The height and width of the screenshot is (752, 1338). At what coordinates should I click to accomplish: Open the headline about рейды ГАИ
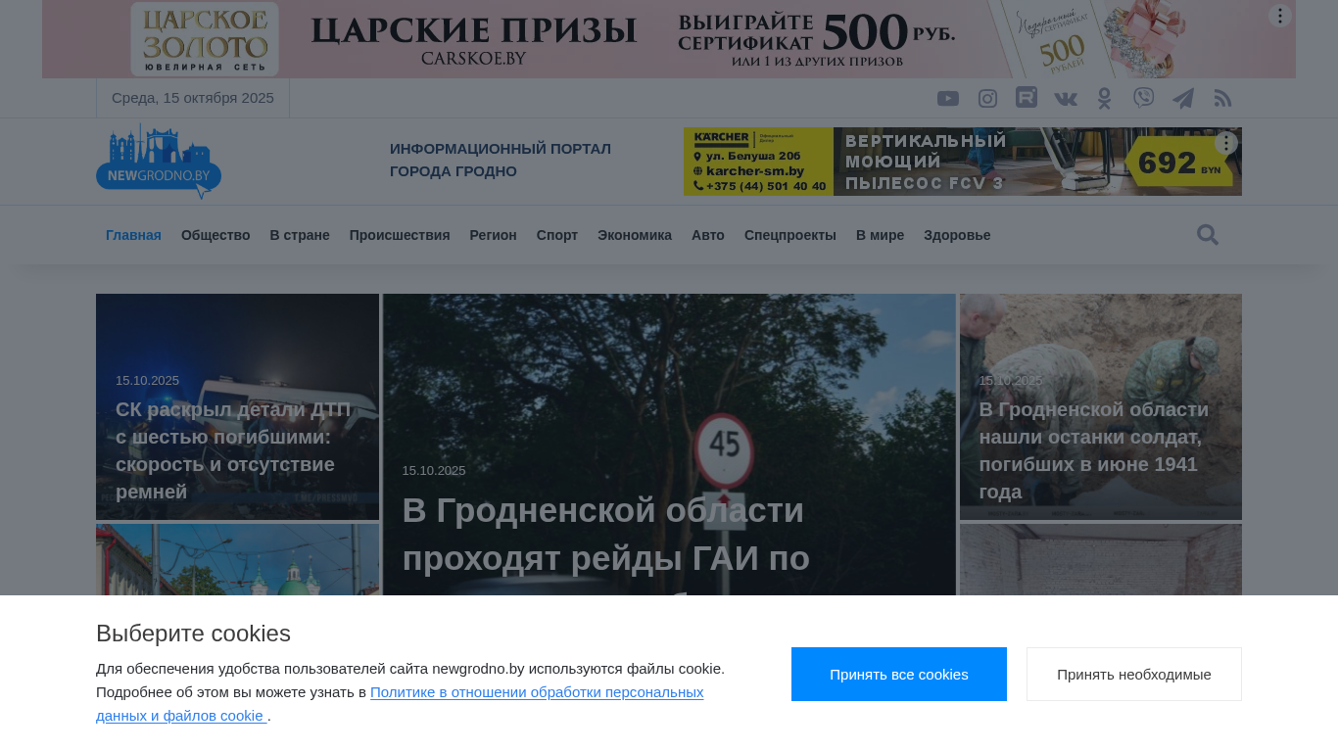(606, 535)
